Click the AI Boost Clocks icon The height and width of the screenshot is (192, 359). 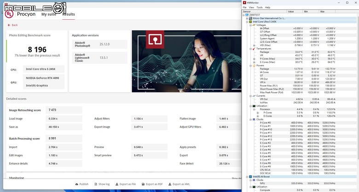(x=254, y=180)
